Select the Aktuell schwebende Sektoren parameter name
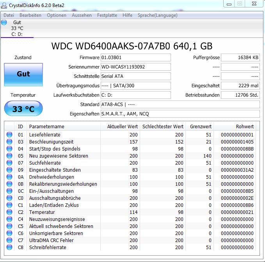 point(61,226)
